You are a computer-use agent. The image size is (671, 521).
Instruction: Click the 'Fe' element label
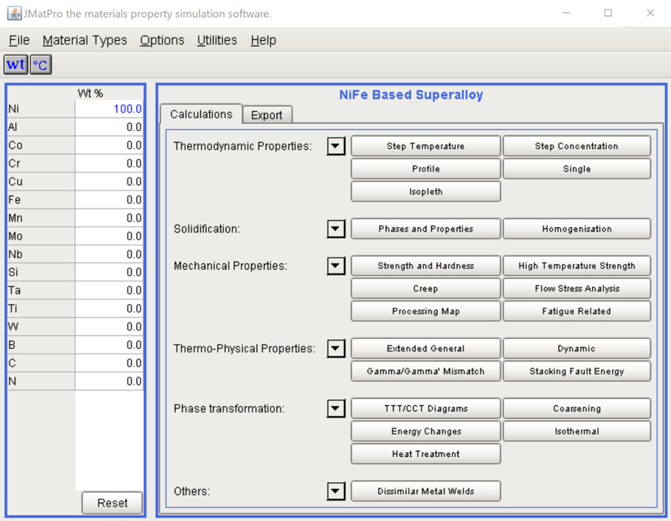click(x=14, y=200)
